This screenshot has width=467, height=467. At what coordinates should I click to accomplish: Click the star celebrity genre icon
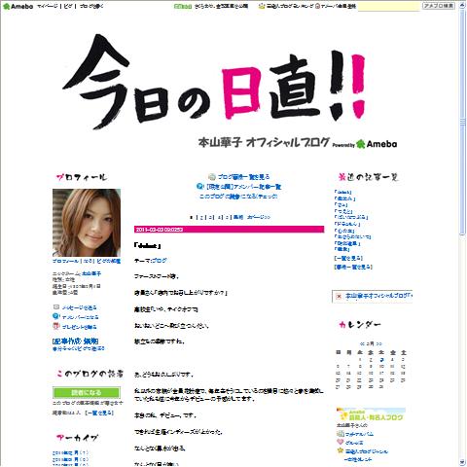point(340,450)
